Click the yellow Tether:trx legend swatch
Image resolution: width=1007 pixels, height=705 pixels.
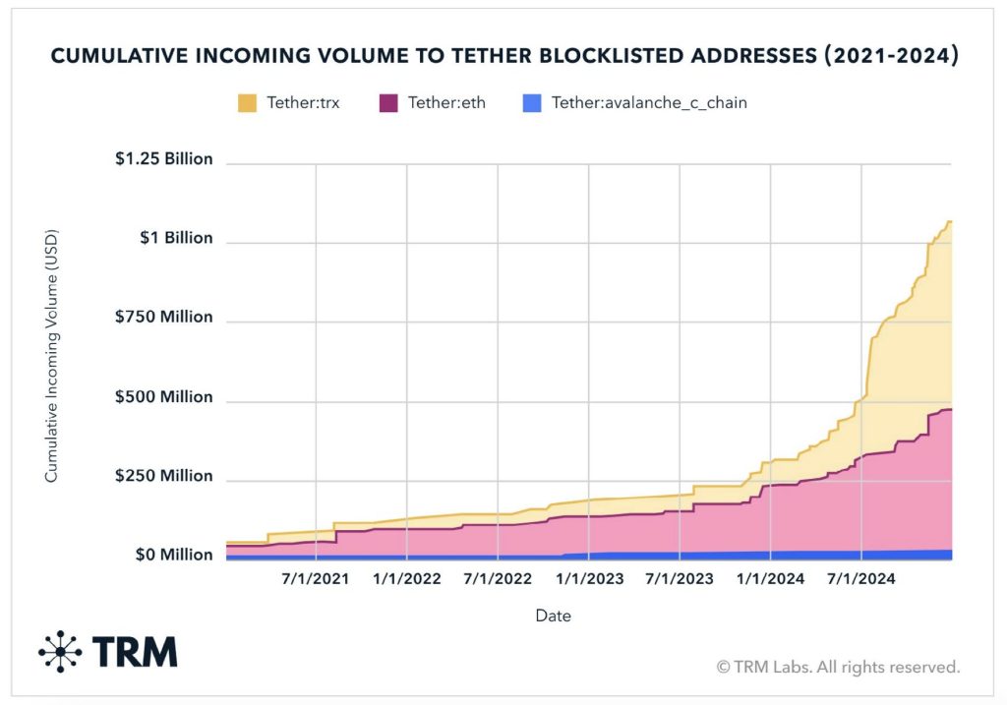click(x=247, y=102)
